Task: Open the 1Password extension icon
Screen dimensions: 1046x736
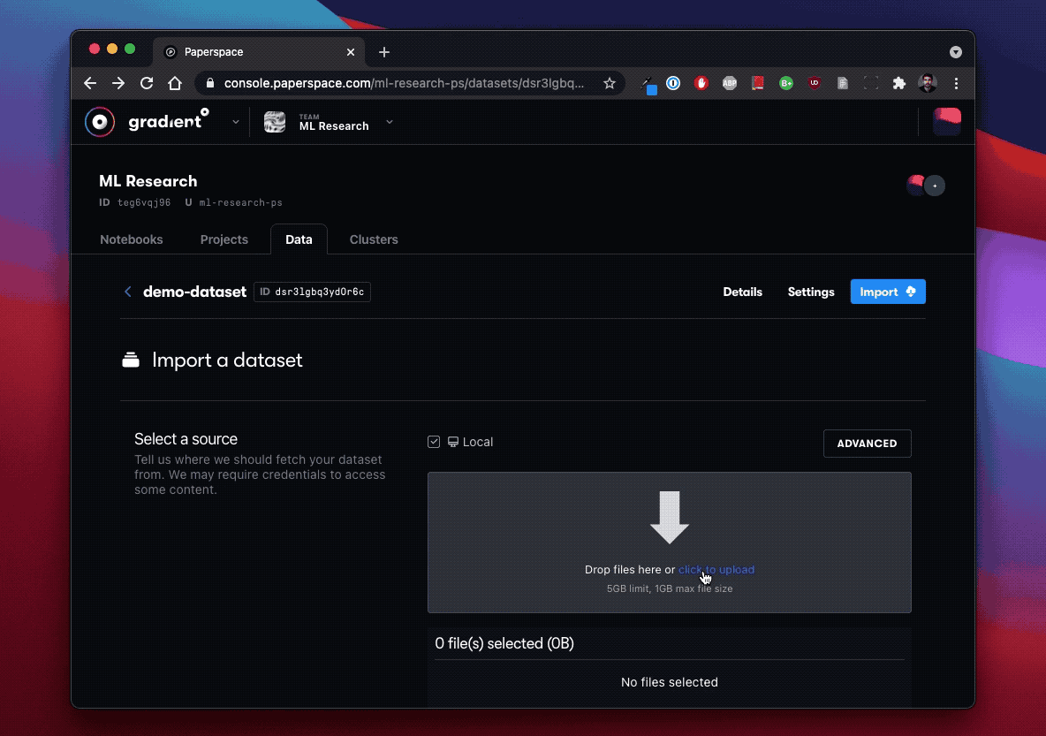Action: coord(673,83)
